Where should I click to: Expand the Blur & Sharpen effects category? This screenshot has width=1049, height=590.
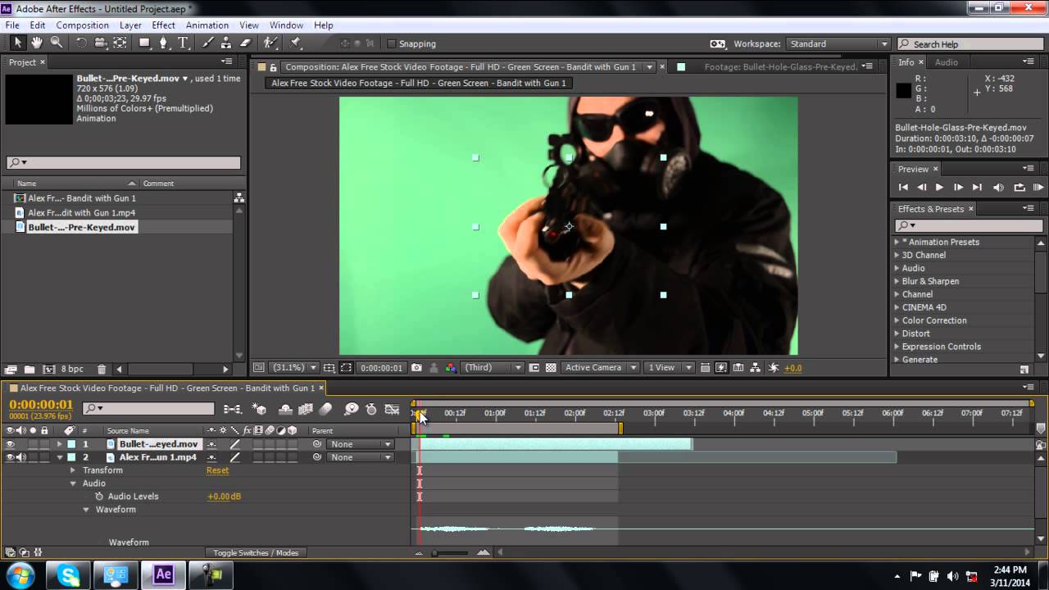(x=897, y=281)
